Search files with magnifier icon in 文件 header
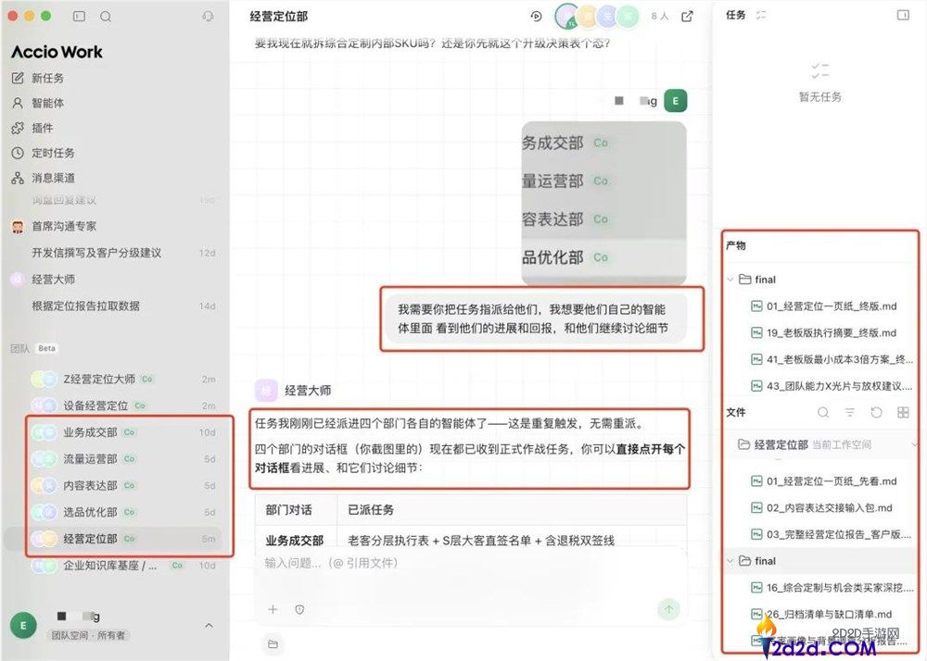The width and height of the screenshot is (927, 661). click(x=823, y=413)
